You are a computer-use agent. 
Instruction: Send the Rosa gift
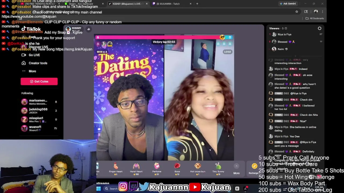[177, 169]
